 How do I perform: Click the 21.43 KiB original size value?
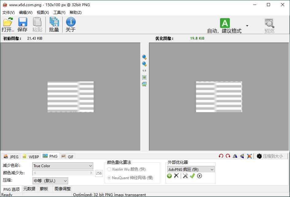click(x=35, y=38)
